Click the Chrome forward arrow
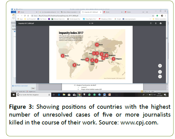Viewport: 175px width, 139px height. [21, 16]
